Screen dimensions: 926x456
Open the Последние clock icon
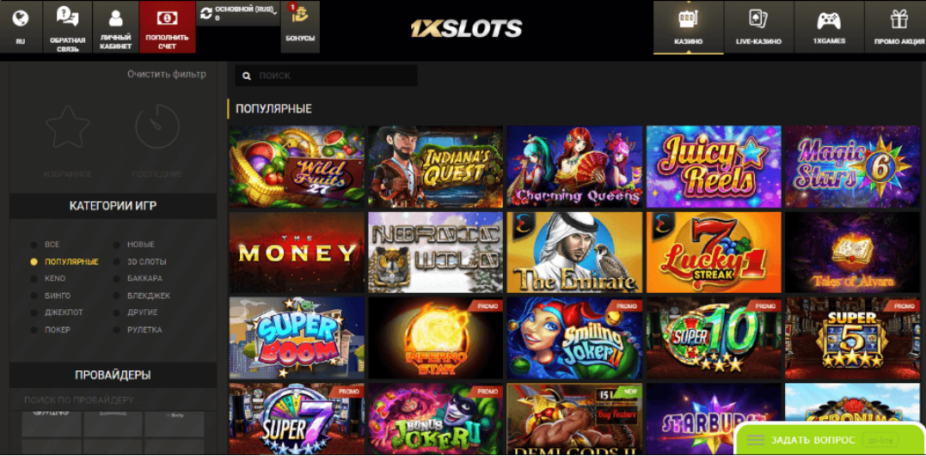tap(157, 127)
